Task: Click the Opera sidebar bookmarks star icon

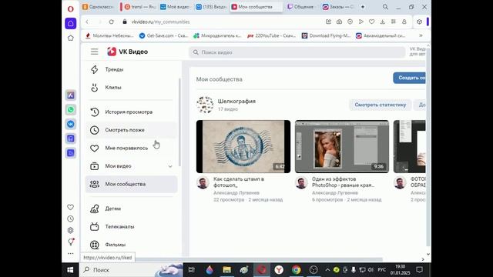Action: [70, 38]
